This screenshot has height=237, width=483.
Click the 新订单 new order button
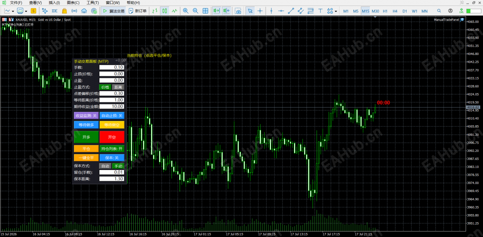(x=138, y=11)
